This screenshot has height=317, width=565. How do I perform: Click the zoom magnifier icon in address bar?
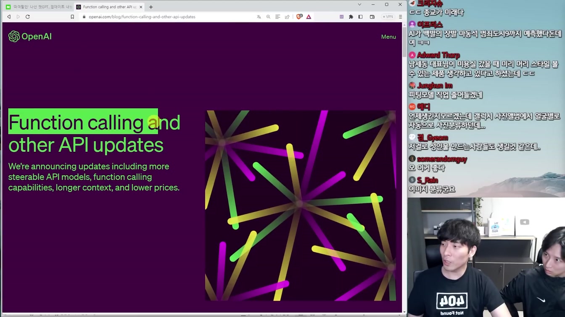click(268, 17)
